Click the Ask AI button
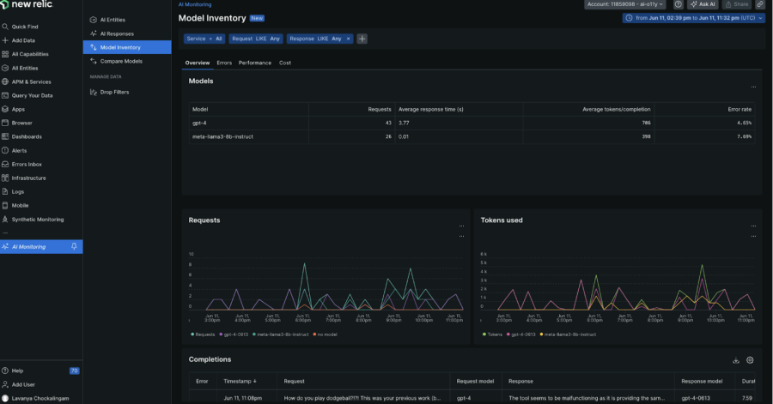773x404 pixels. coord(702,4)
